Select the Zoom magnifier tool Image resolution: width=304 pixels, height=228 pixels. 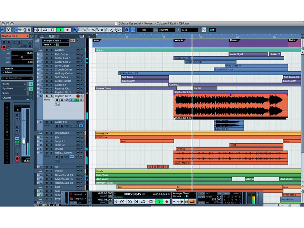coord(98,30)
